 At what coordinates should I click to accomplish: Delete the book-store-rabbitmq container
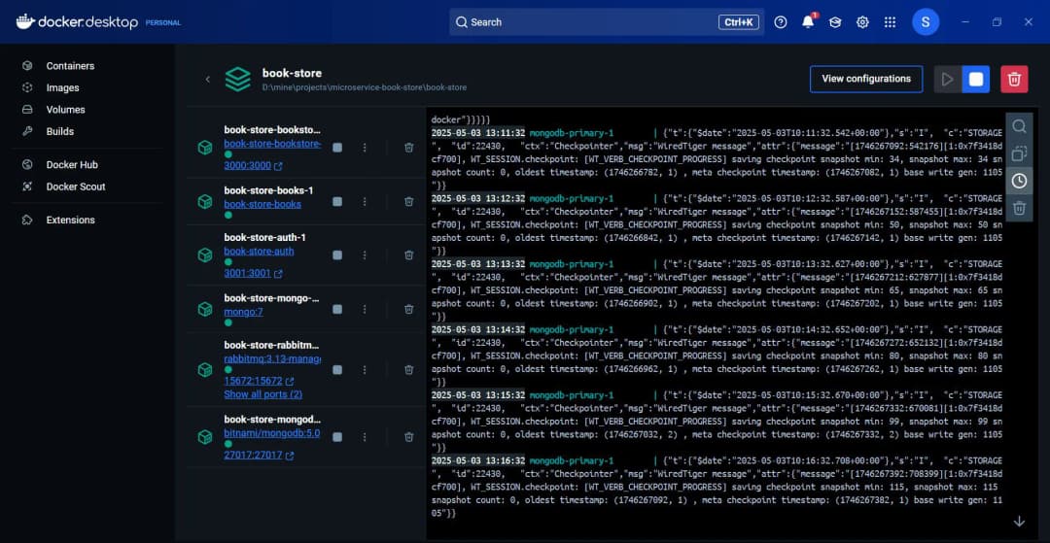click(408, 370)
